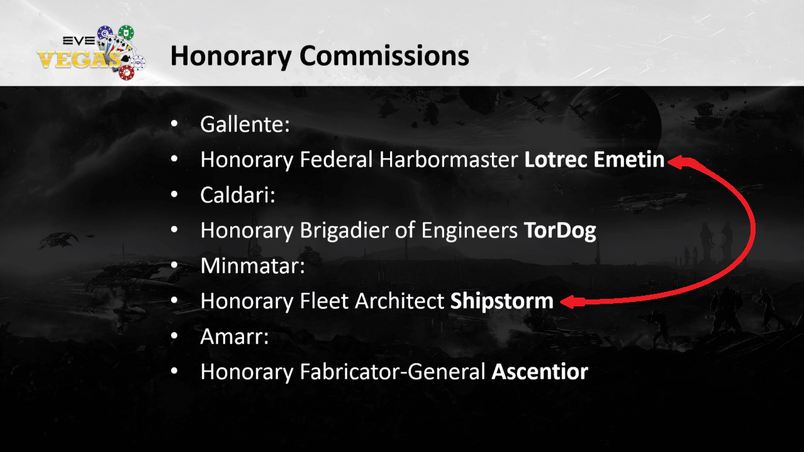
Task: Click the Amarr heading text
Action: (235, 337)
